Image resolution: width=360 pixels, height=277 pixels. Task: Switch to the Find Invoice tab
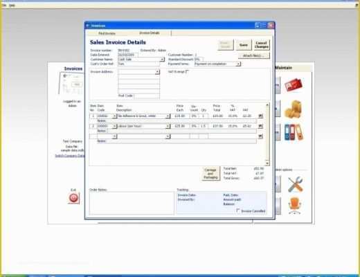pos(107,33)
